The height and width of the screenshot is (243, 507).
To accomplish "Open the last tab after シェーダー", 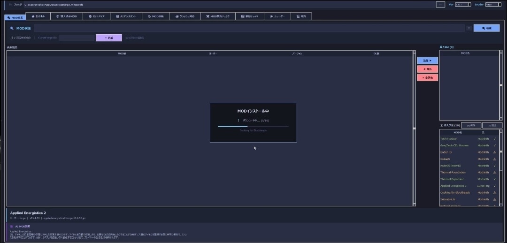I will [301, 16].
